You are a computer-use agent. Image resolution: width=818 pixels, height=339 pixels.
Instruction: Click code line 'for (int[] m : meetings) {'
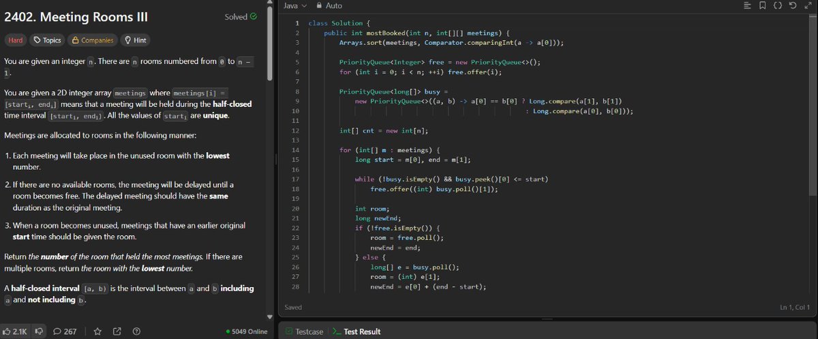click(x=391, y=149)
